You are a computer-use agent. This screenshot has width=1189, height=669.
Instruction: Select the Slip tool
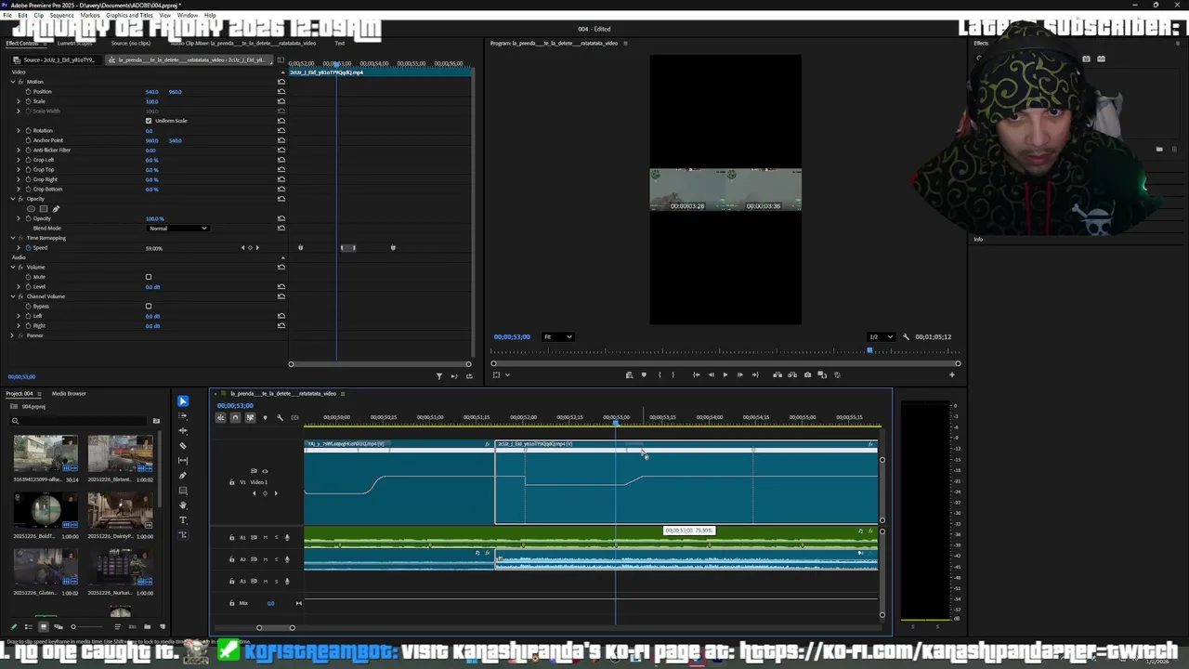[x=183, y=461]
